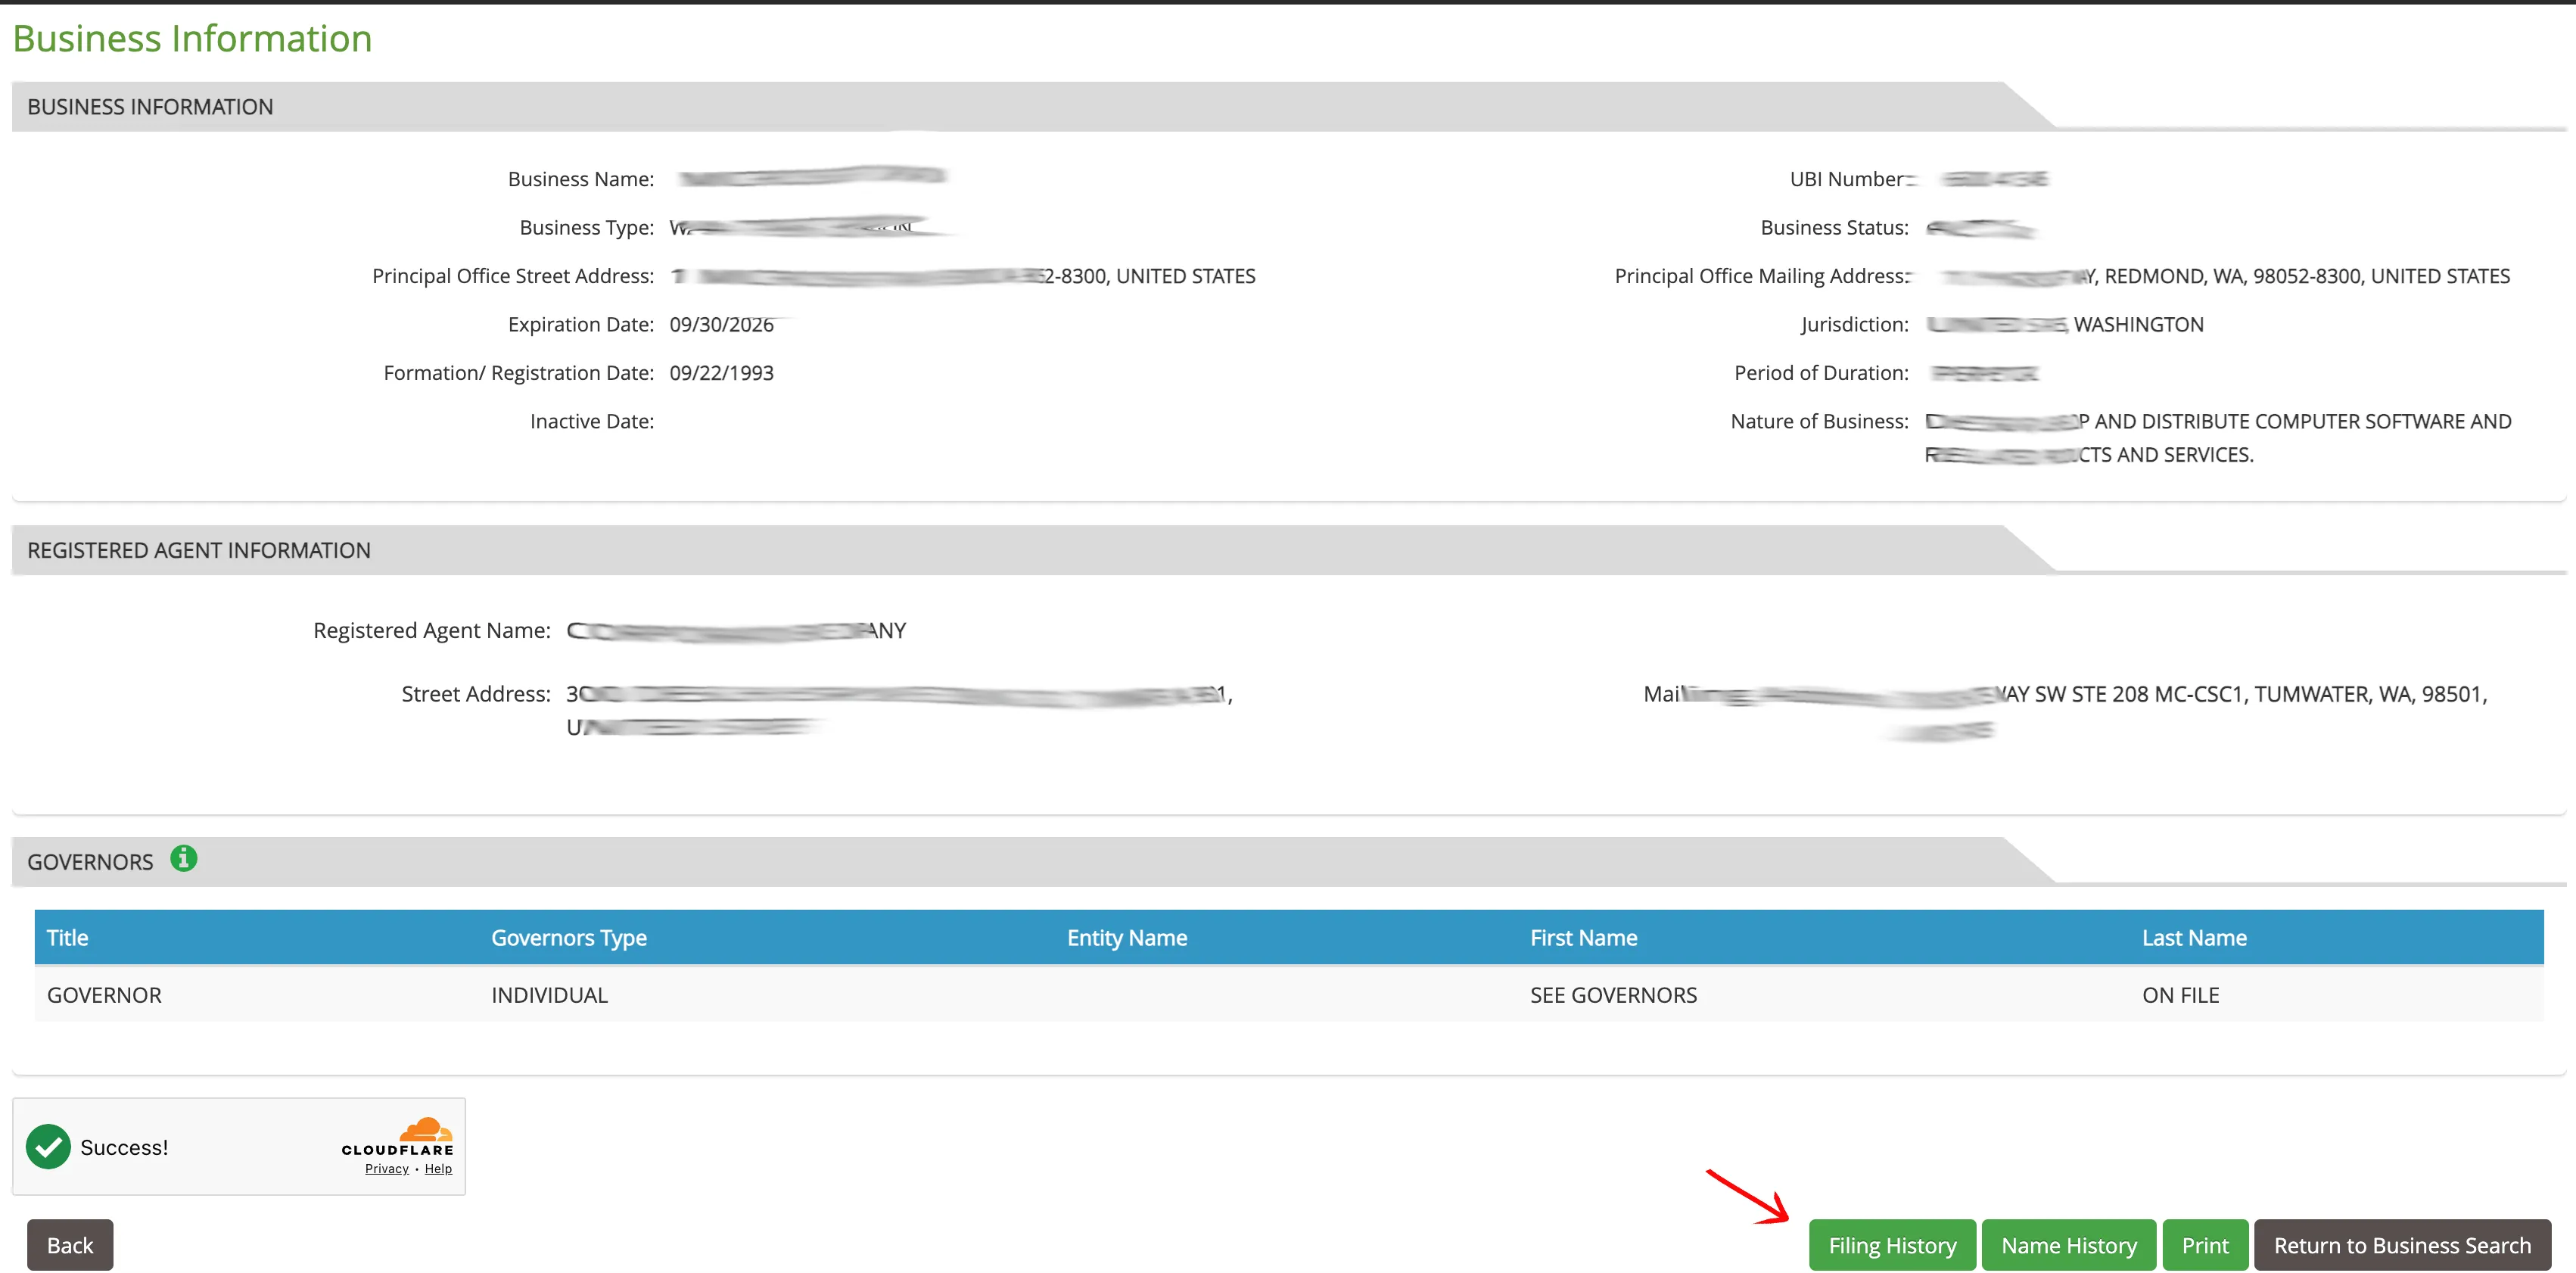This screenshot has height=1273, width=2576.
Task: Click the Business Information page heading
Action: tap(192, 38)
